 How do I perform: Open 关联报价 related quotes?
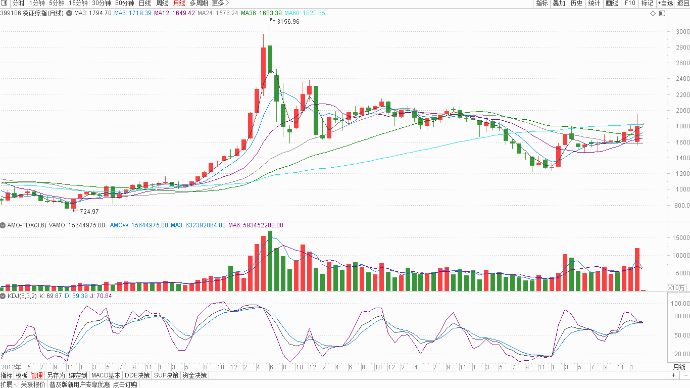33,384
